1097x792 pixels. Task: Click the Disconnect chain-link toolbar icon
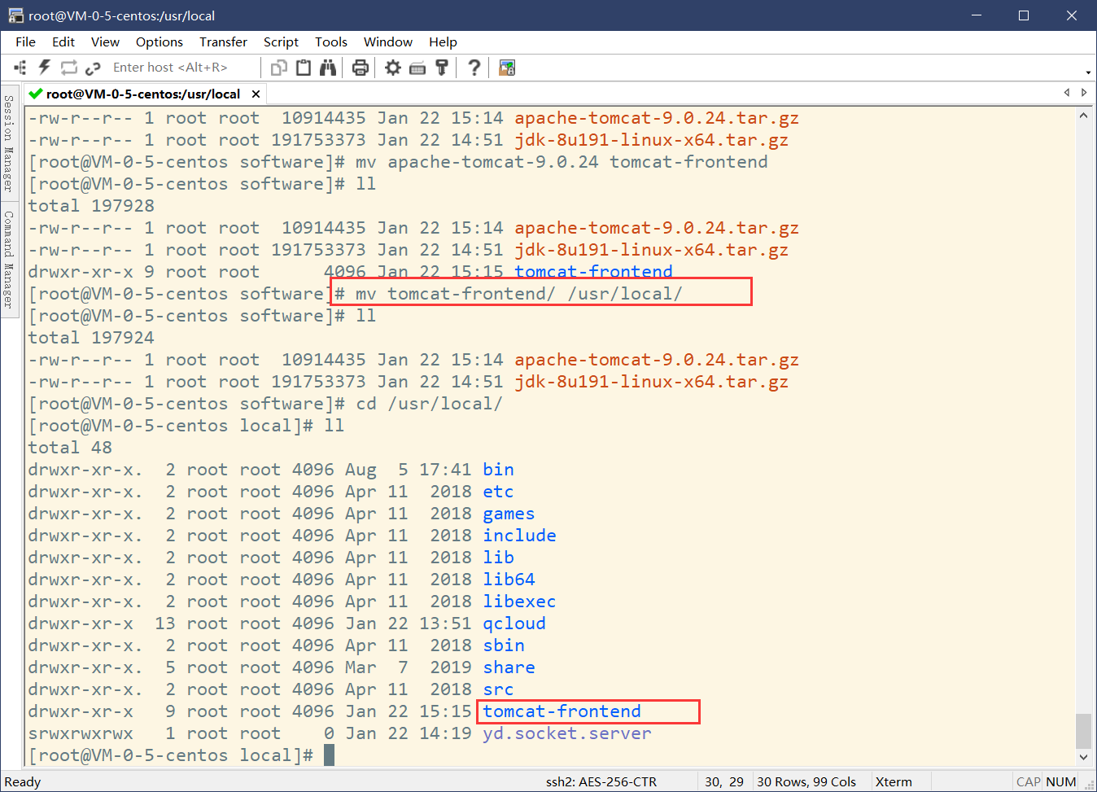click(93, 68)
